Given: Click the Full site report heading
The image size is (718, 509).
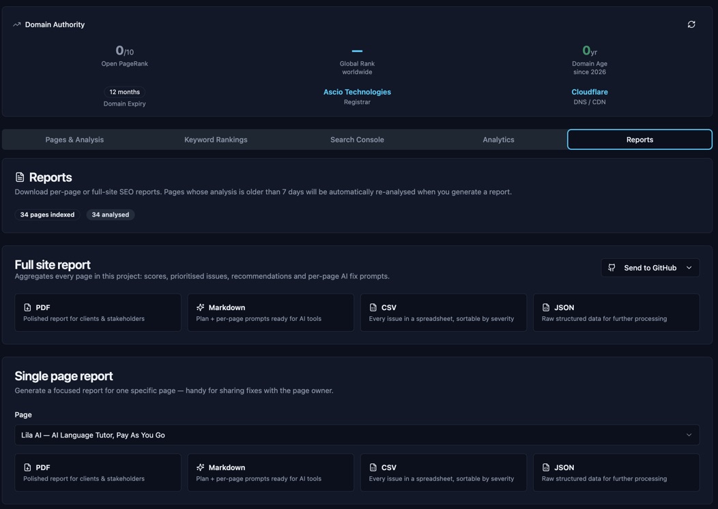Looking at the screenshot, I should click(53, 265).
